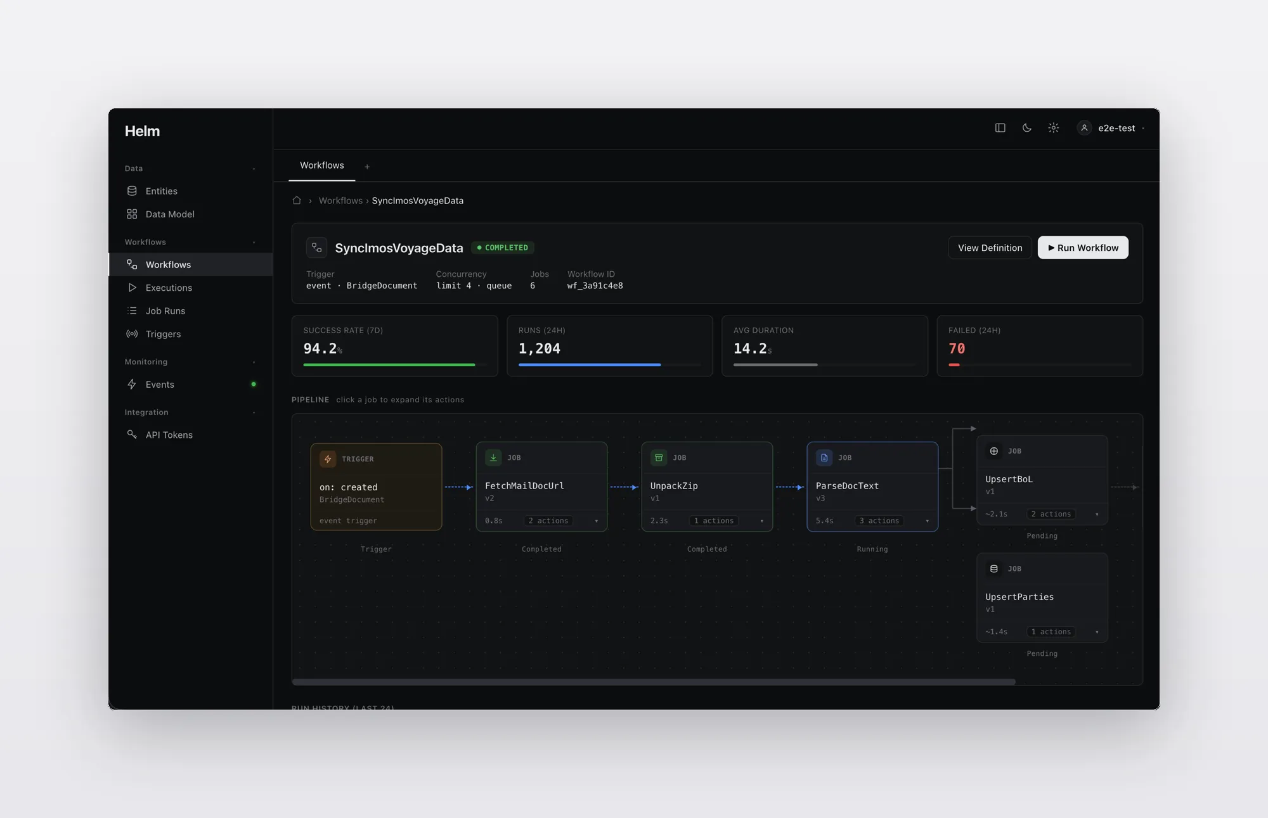Image resolution: width=1268 pixels, height=818 pixels.
Task: Click the API Tokens key icon
Action: (x=132, y=435)
